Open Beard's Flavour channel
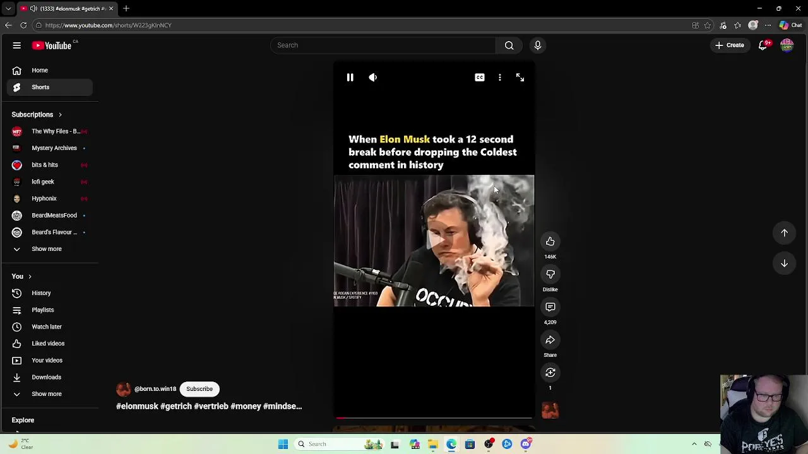808x454 pixels. [50, 232]
